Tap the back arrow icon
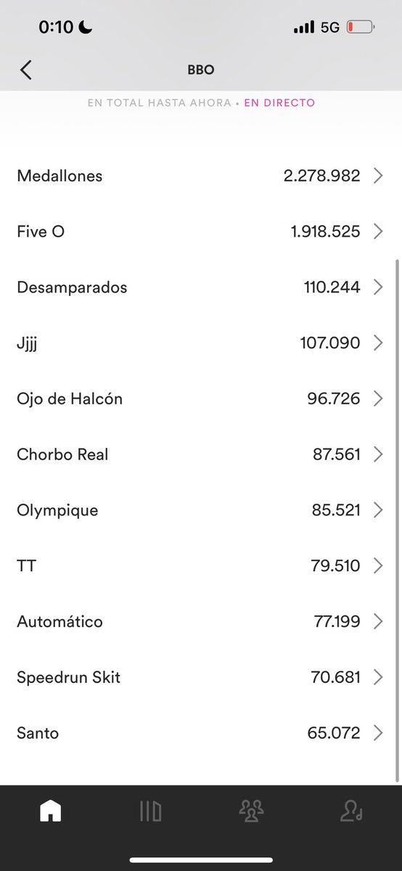 pyautogui.click(x=26, y=70)
